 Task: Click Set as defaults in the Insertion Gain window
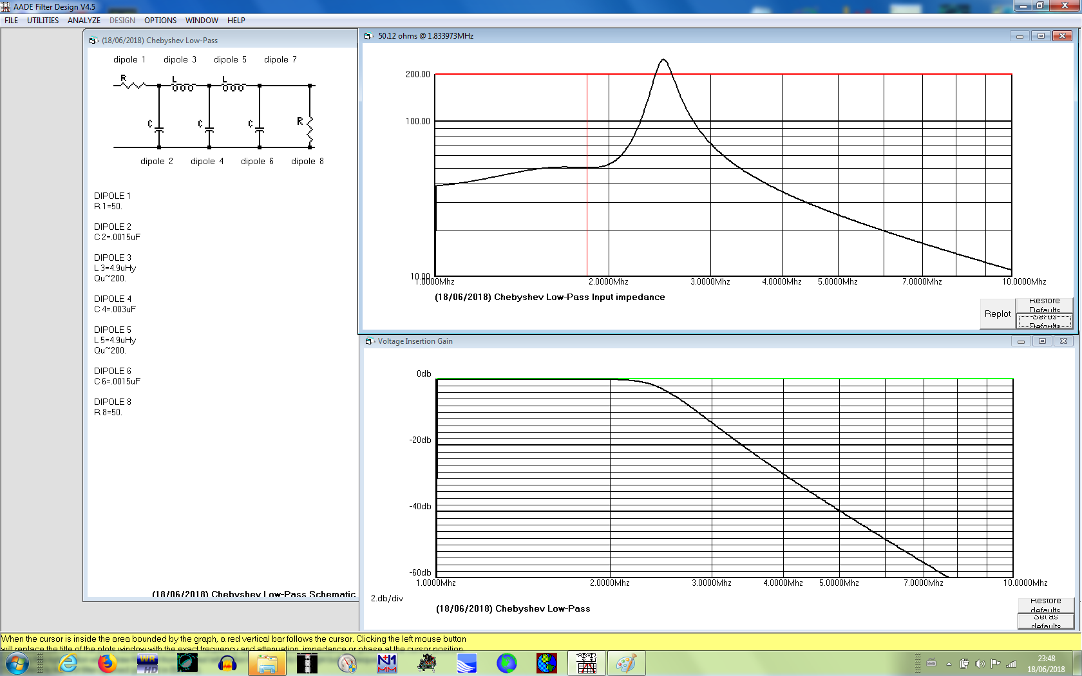1045,621
